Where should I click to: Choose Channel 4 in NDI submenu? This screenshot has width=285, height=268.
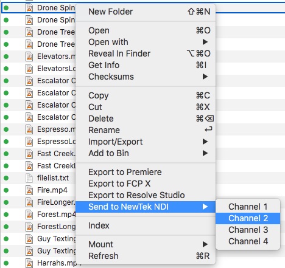tap(248, 241)
